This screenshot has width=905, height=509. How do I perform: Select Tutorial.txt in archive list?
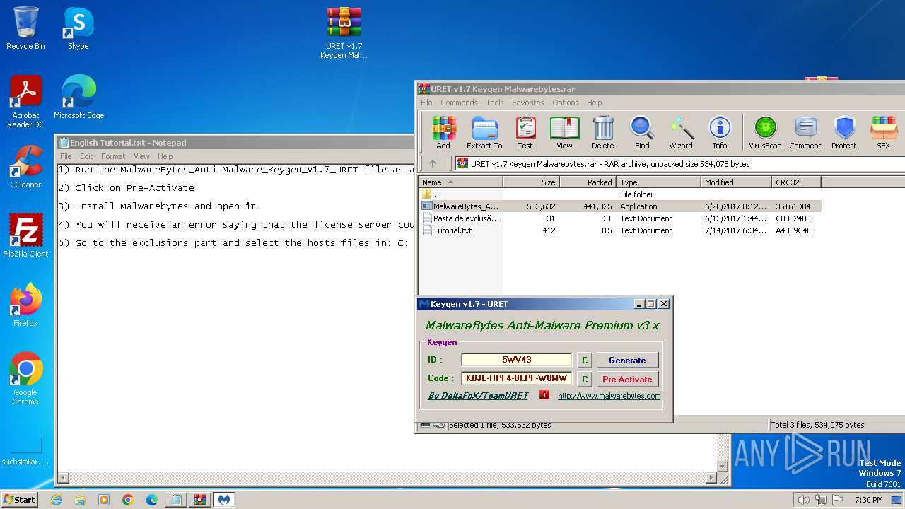(620, 230)
